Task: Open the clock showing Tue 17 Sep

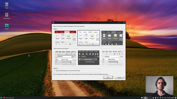Action: tap(169, 98)
